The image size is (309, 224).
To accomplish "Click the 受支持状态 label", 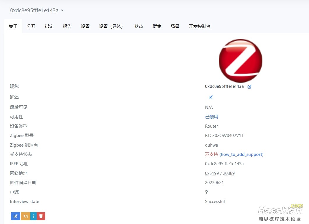I will pos(21,154).
